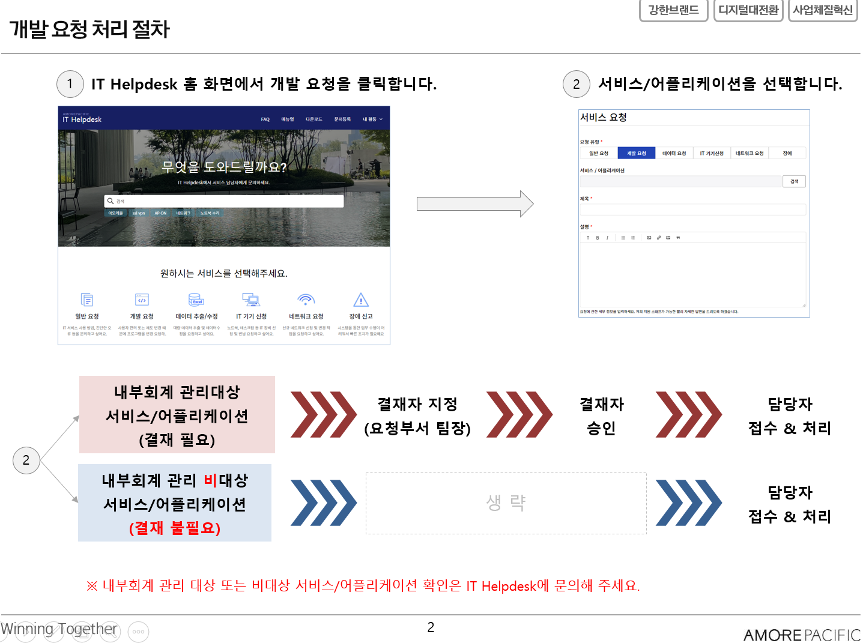Click the 노트북 수리 search tag
This screenshot has width=863, height=643.
pos(210,213)
